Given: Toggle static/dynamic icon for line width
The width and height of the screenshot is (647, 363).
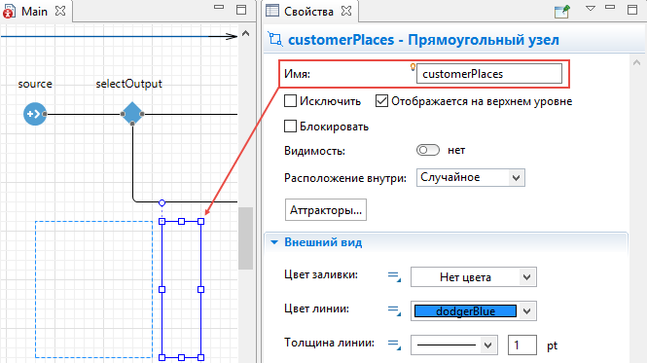Looking at the screenshot, I should [x=394, y=345].
